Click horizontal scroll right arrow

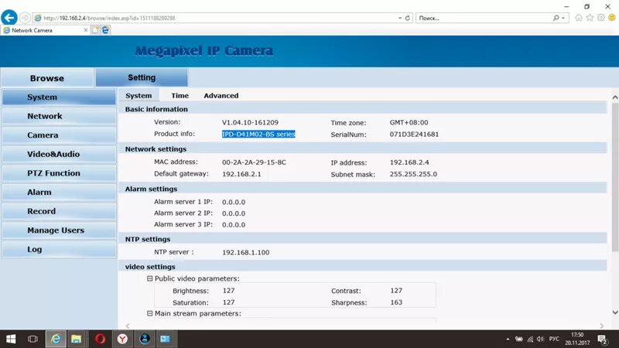point(601,326)
